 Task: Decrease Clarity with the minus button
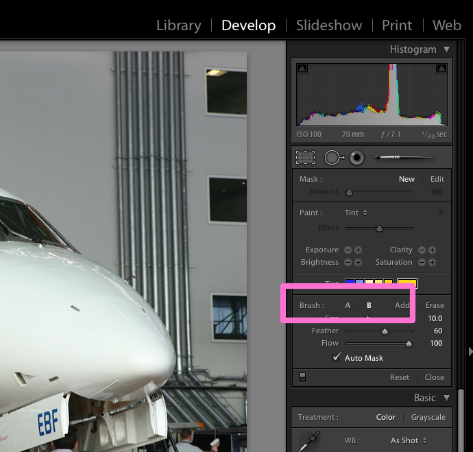[422, 250]
